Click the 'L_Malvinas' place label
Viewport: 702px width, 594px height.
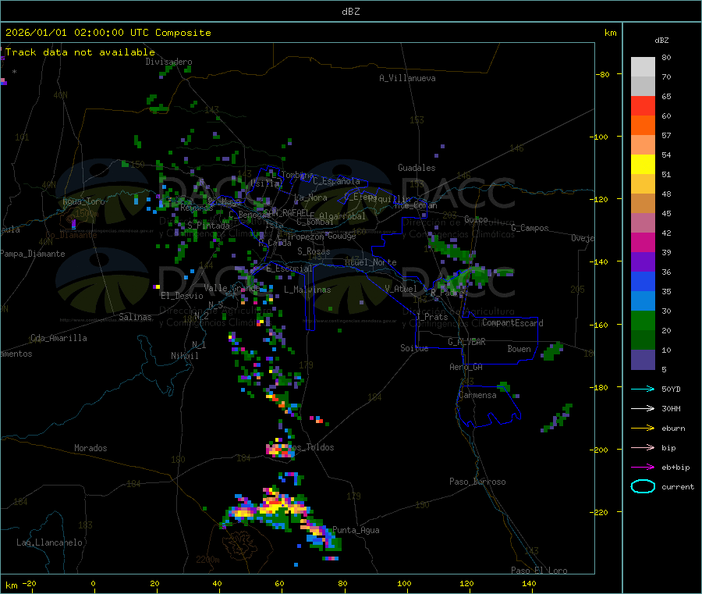(307, 290)
